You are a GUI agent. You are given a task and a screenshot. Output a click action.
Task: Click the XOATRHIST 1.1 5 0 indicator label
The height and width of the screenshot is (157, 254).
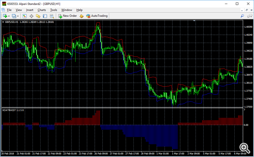13,110
